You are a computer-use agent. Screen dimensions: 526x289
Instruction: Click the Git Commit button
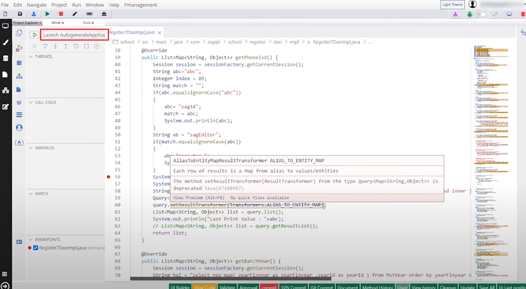pyautogui.click(x=321, y=287)
